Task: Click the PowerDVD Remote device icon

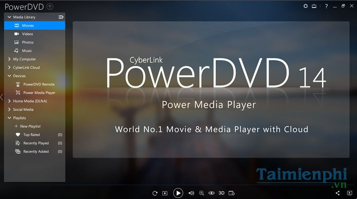Action: [x=18, y=85]
